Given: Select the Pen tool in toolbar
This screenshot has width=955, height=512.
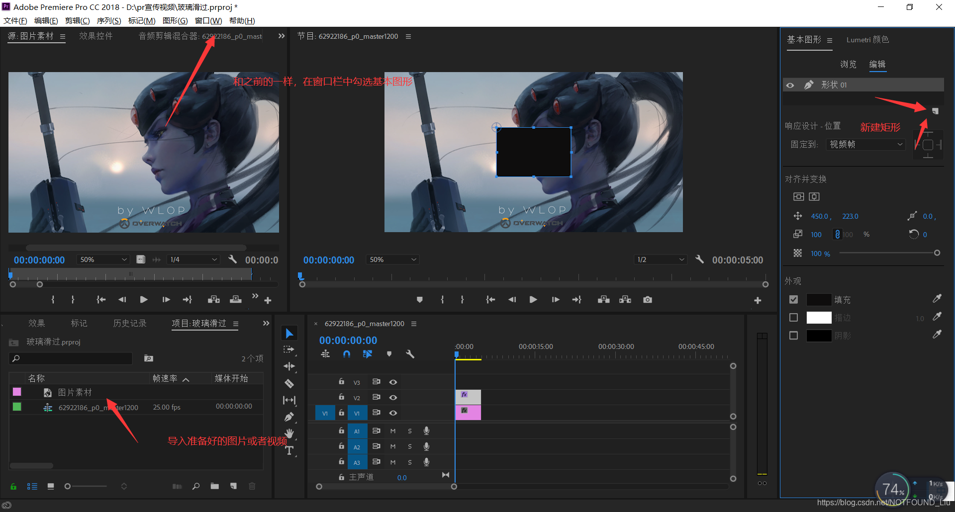Looking at the screenshot, I should pyautogui.click(x=289, y=417).
